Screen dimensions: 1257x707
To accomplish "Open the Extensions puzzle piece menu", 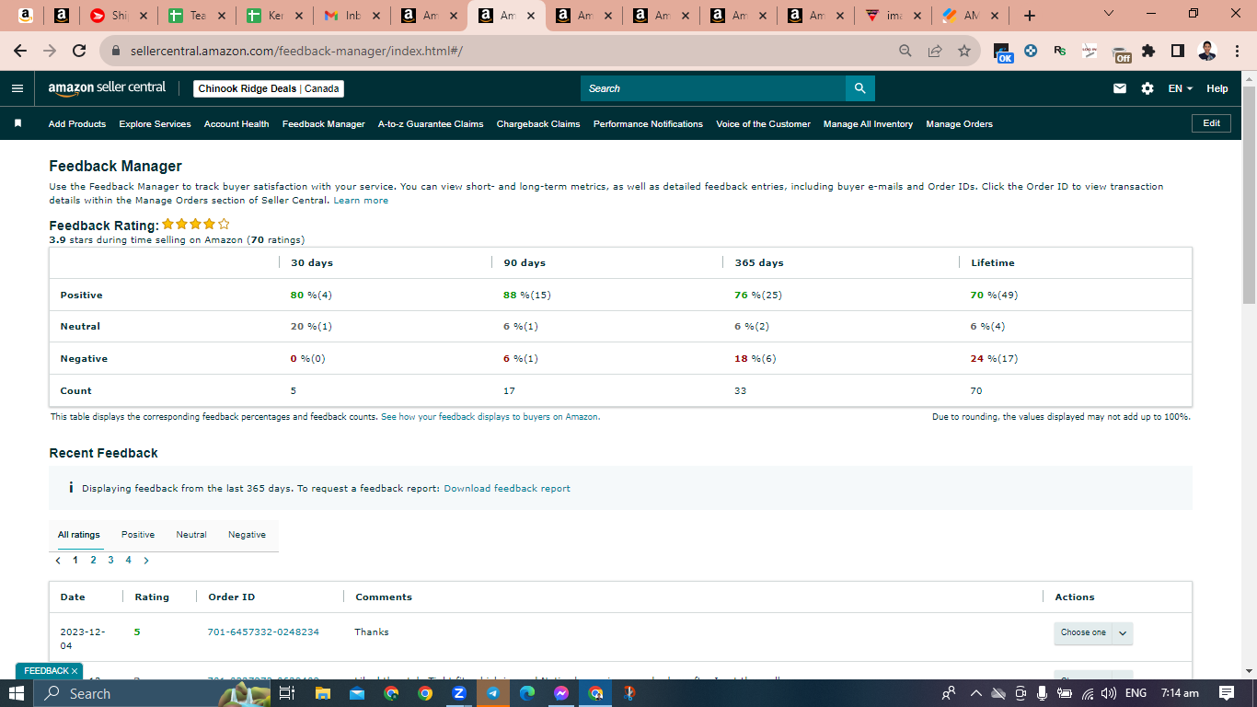I will pos(1148,51).
